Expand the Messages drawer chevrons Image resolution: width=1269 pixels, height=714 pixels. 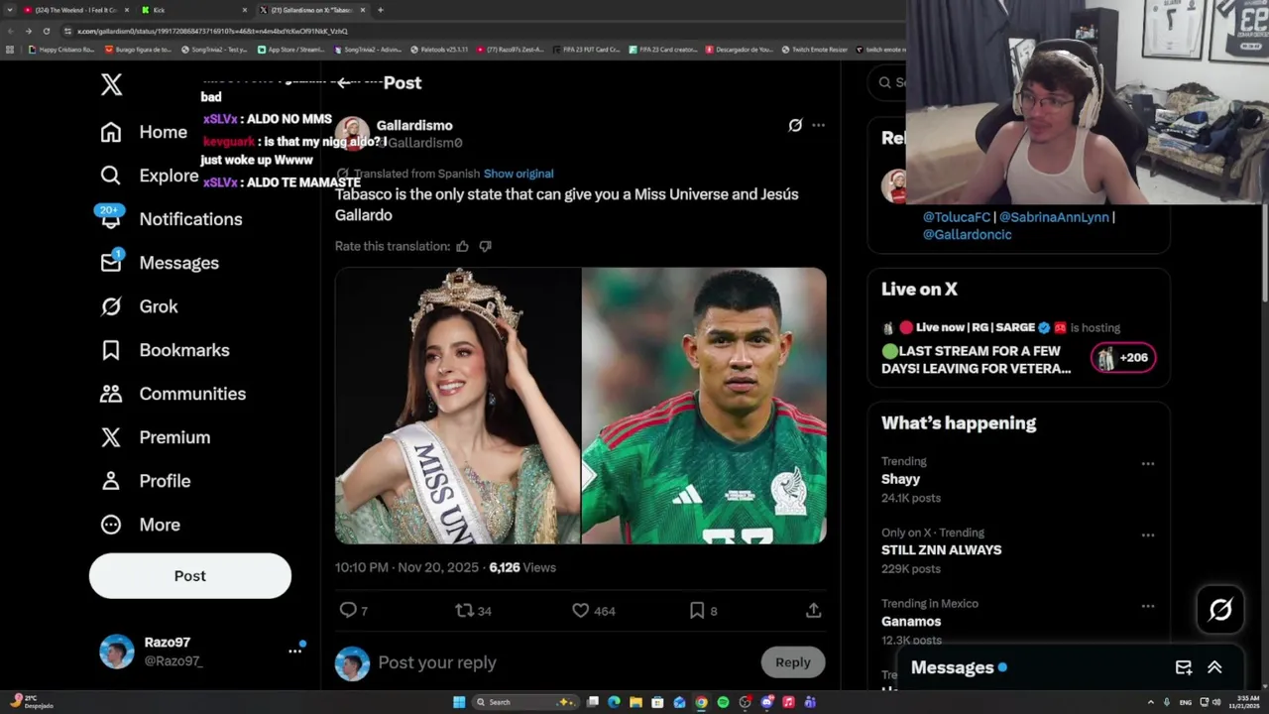(x=1214, y=667)
